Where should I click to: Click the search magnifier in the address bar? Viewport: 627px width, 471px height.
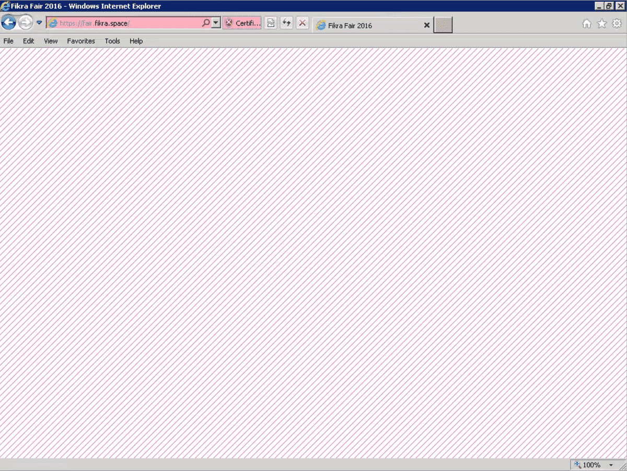205,23
